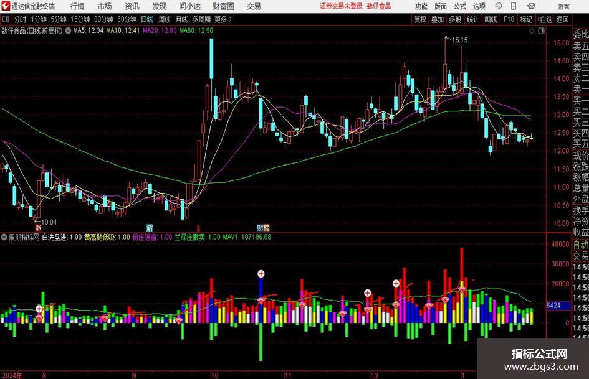The height and width of the screenshot is (379, 589).
Task: Click the 黄高抛低吸 indicator label
Action: 100,237
